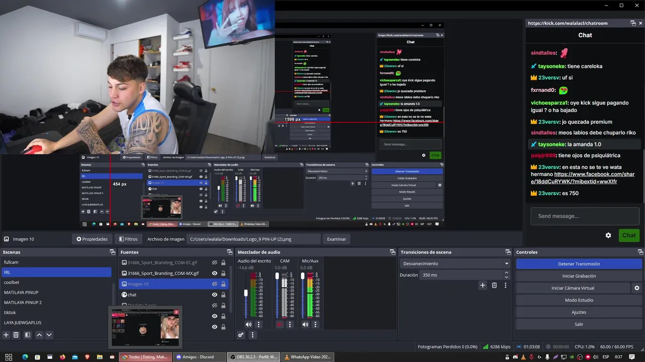
Task: Switch to Modo Estudio
Action: click(579, 300)
